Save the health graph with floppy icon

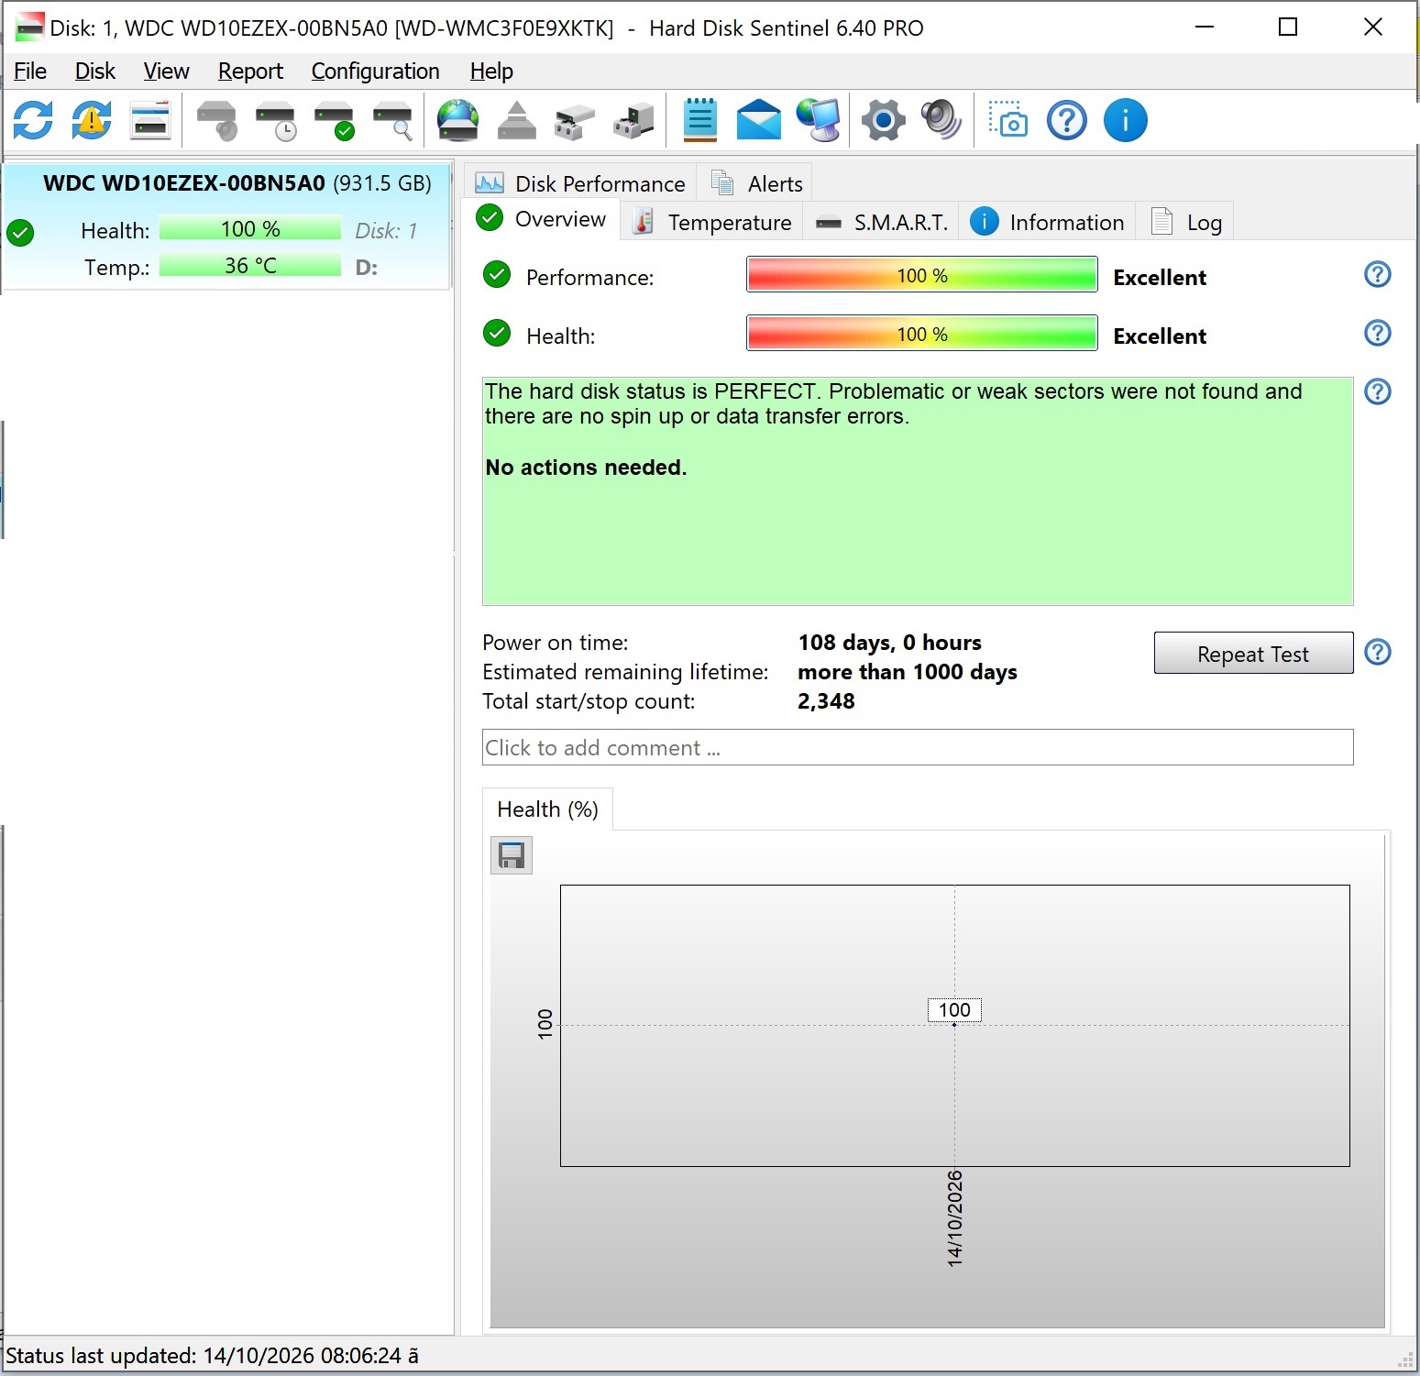(x=512, y=855)
